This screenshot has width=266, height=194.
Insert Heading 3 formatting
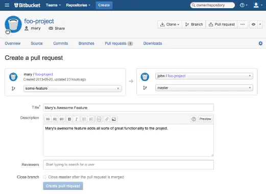62,119
